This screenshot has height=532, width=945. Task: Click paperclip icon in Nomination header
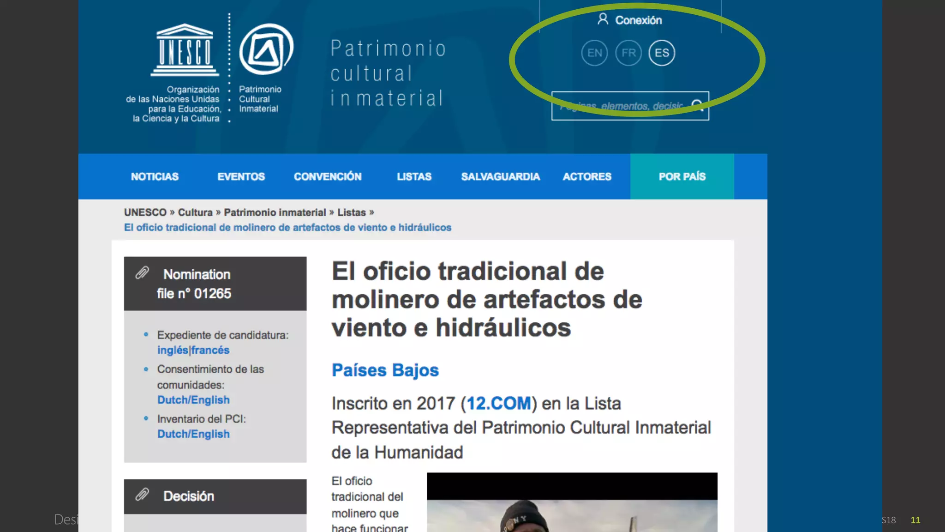pos(142,273)
